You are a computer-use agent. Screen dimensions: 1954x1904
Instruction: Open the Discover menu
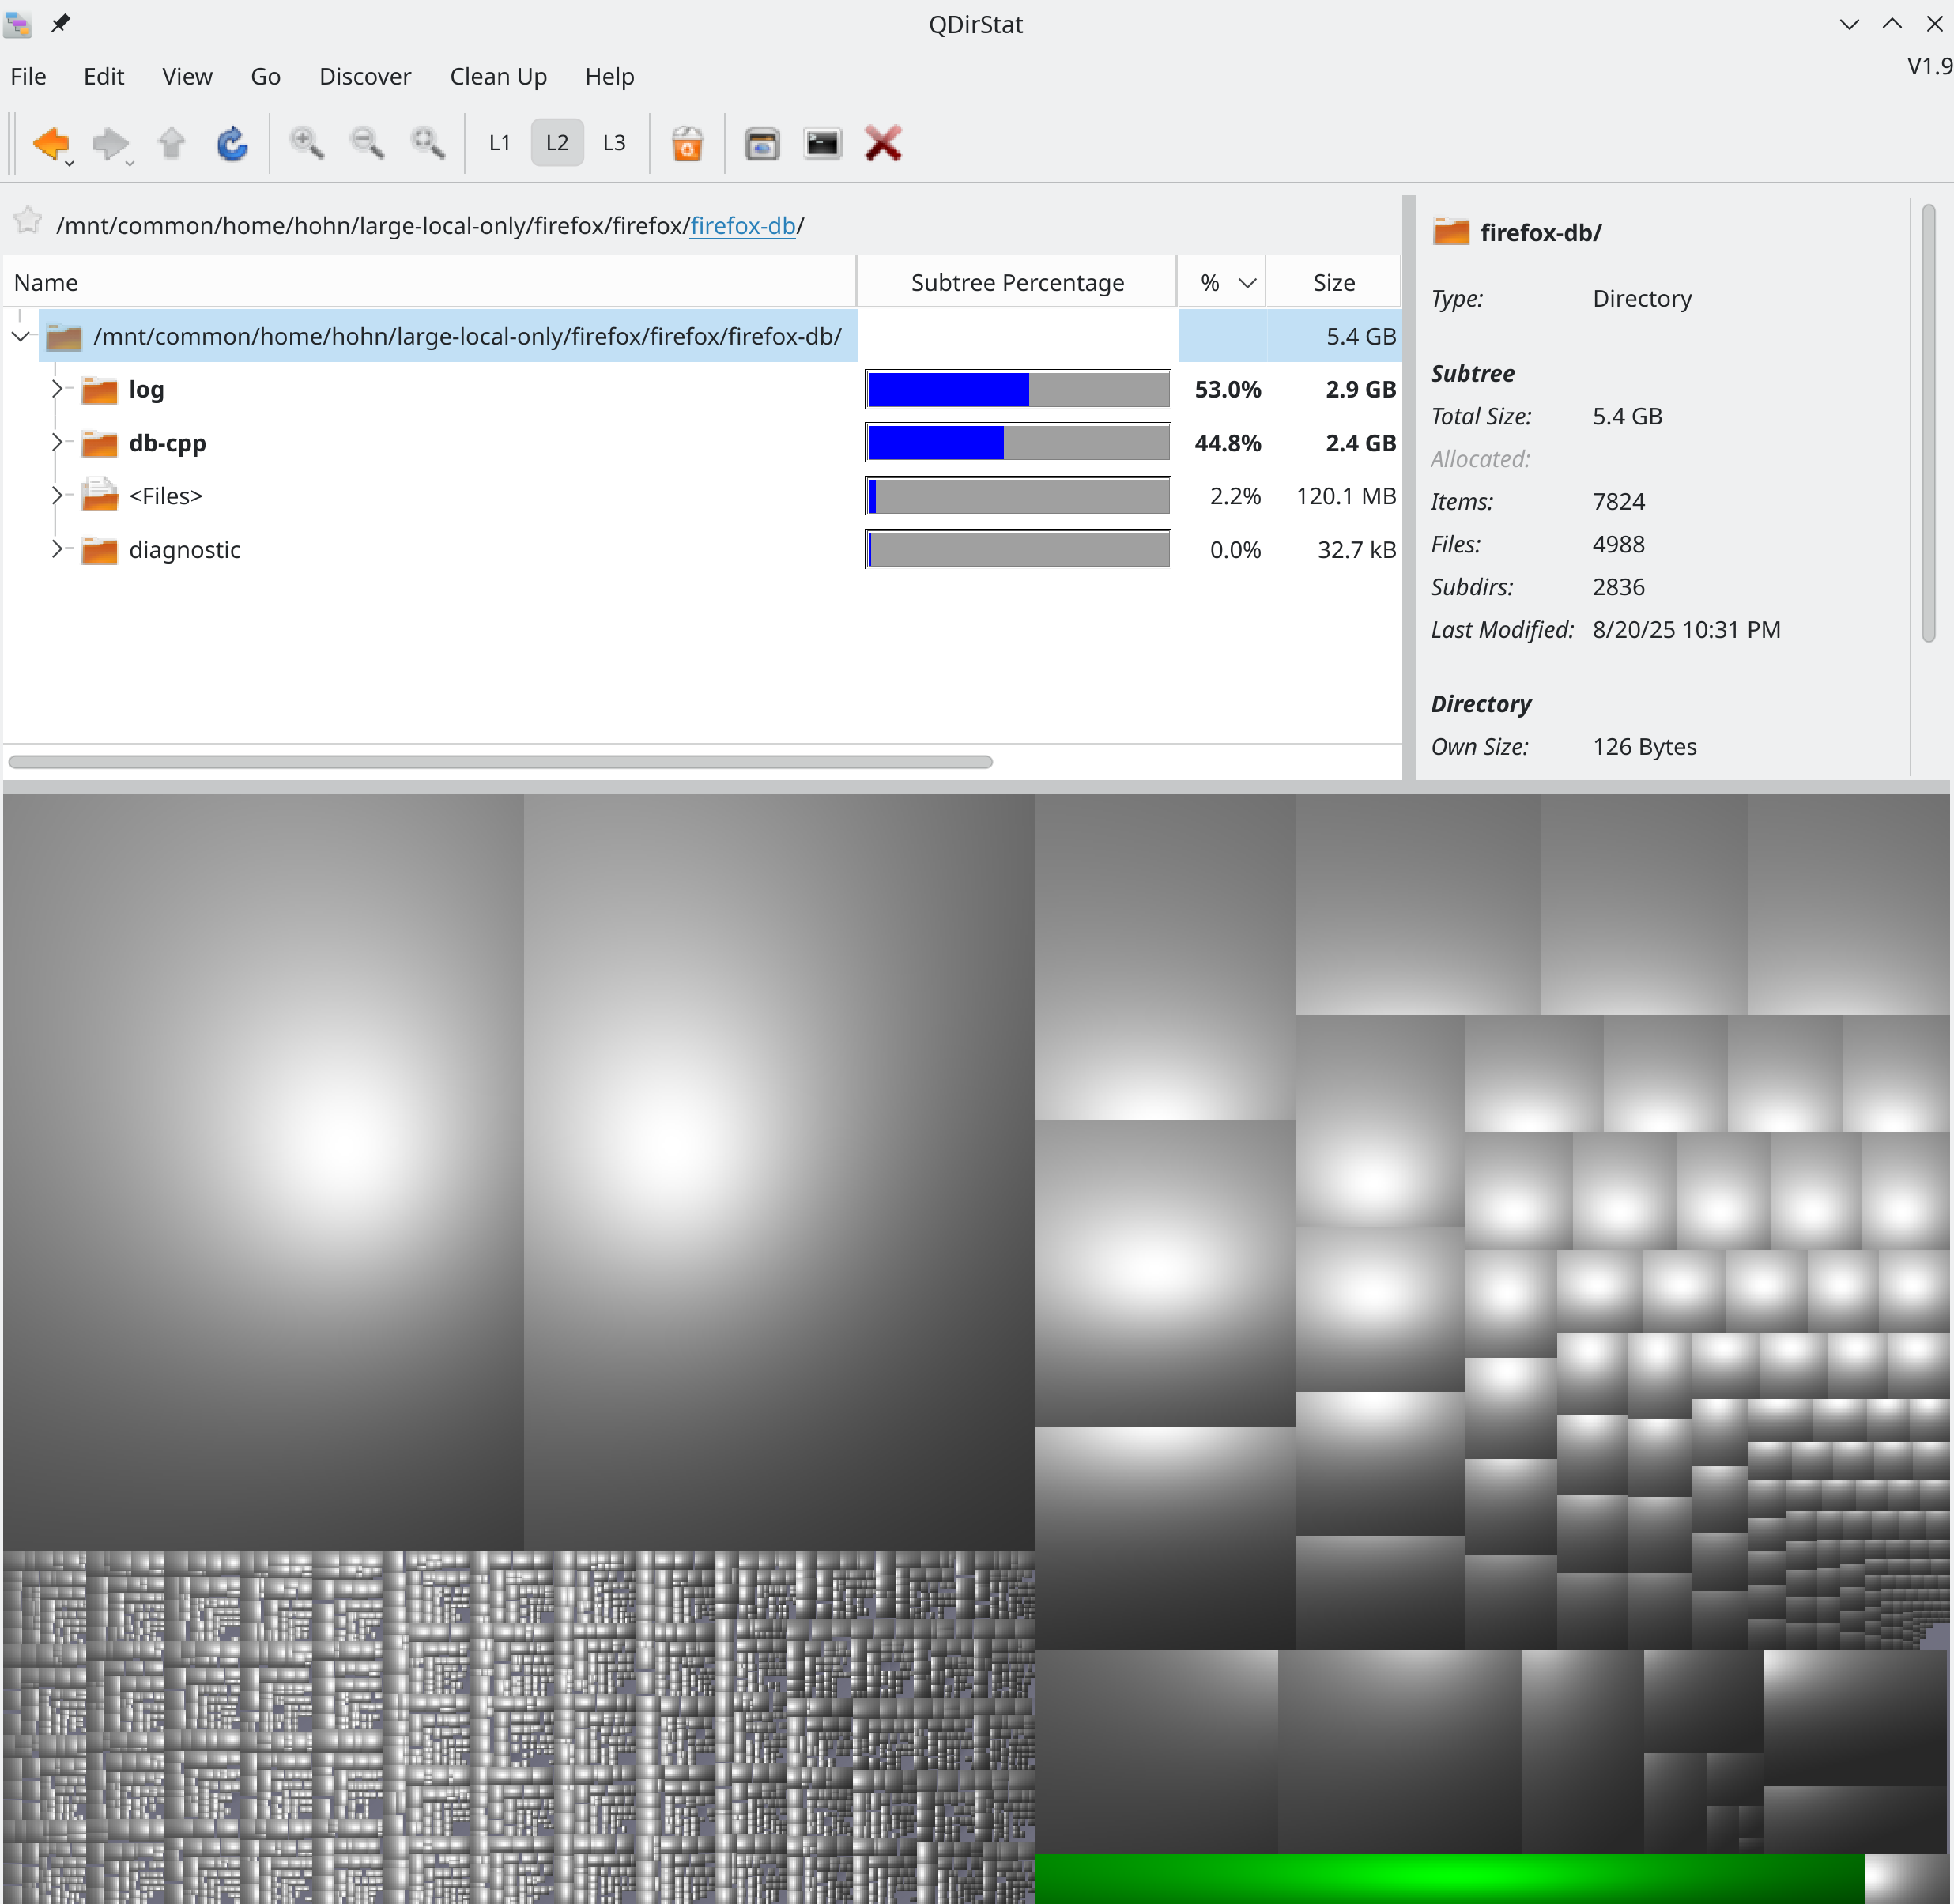[364, 77]
